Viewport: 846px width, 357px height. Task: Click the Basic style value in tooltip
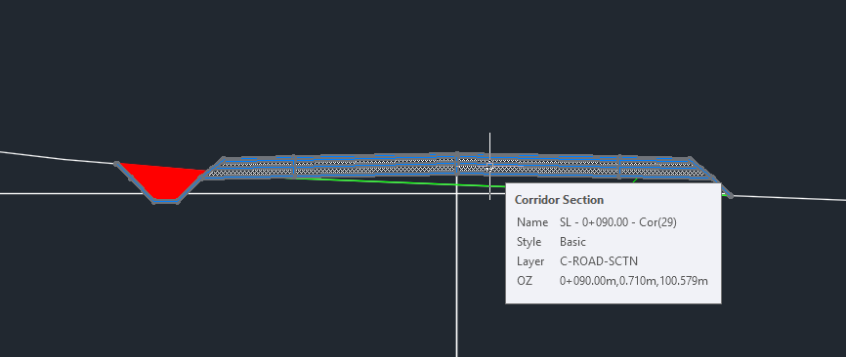pos(573,242)
